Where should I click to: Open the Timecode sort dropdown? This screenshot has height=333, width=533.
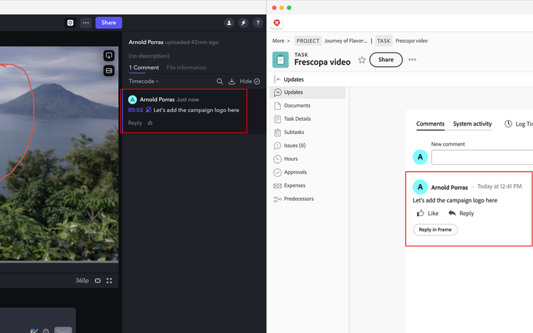click(x=144, y=82)
